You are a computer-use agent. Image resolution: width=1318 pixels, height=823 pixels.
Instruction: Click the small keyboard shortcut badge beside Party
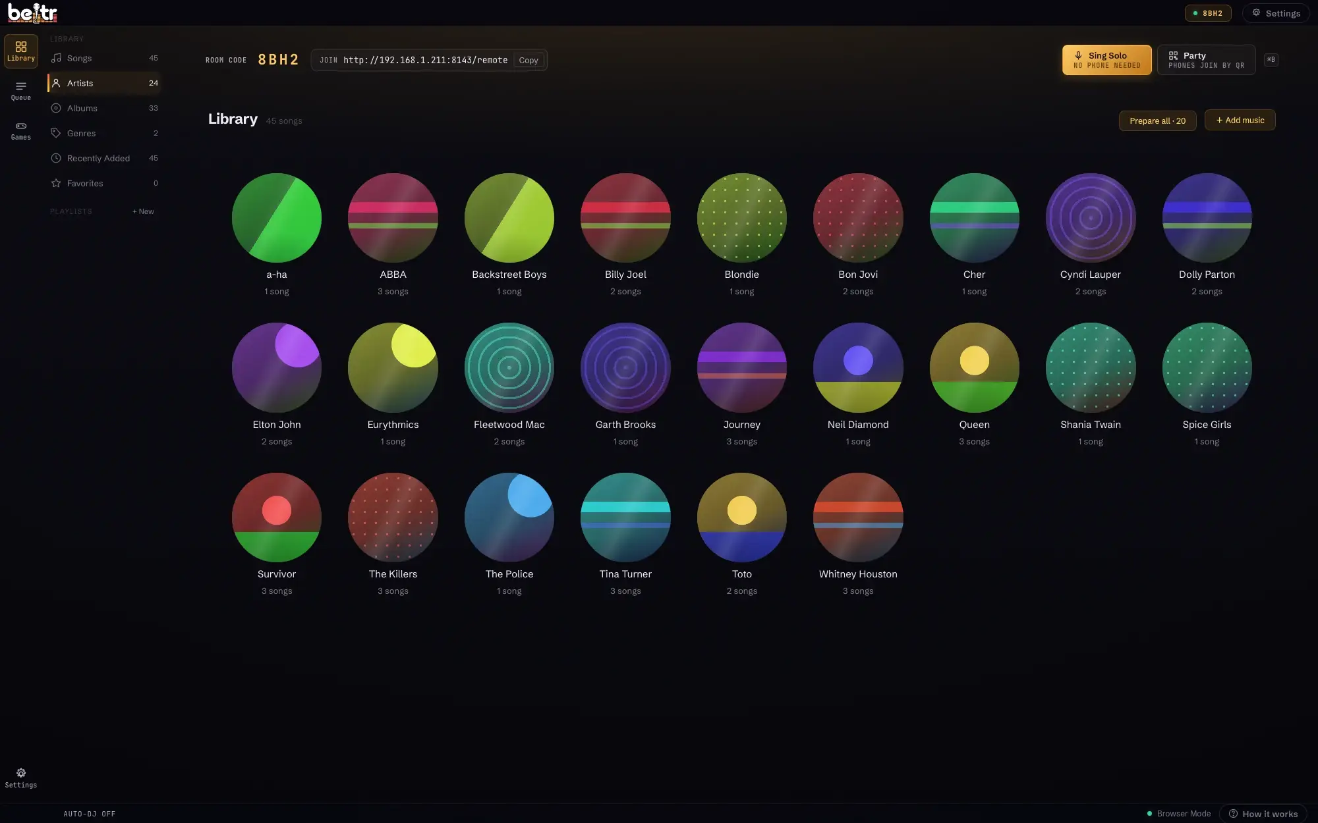tap(1271, 60)
